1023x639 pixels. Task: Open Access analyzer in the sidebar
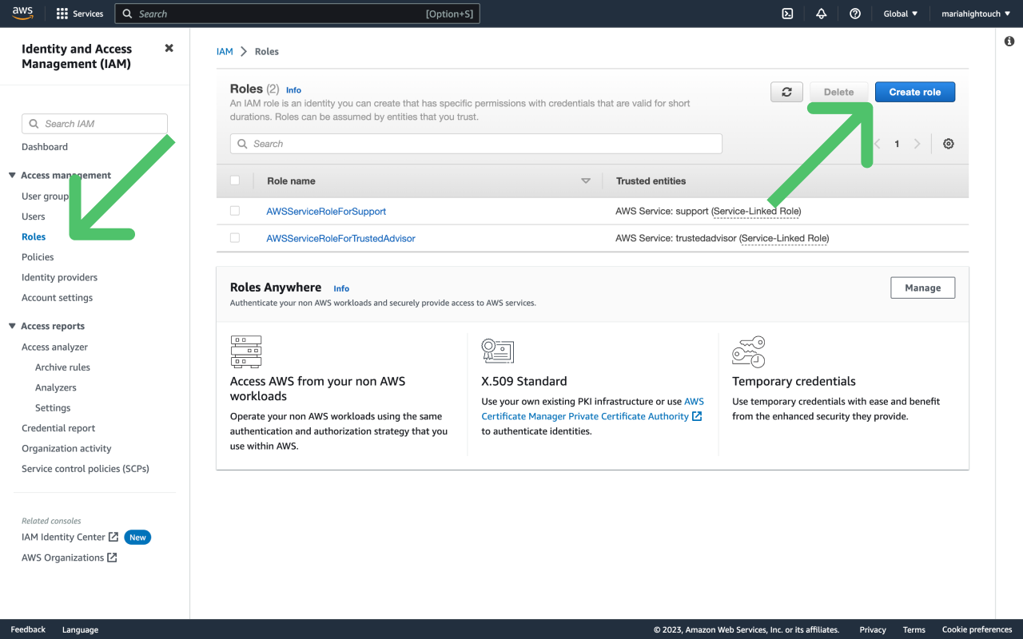(x=55, y=347)
